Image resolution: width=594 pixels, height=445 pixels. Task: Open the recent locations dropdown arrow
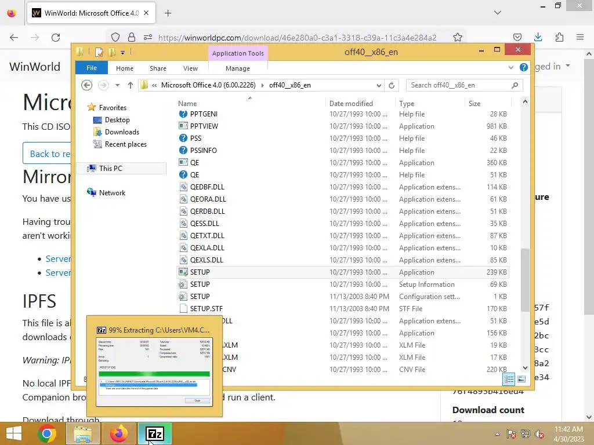[x=117, y=85]
